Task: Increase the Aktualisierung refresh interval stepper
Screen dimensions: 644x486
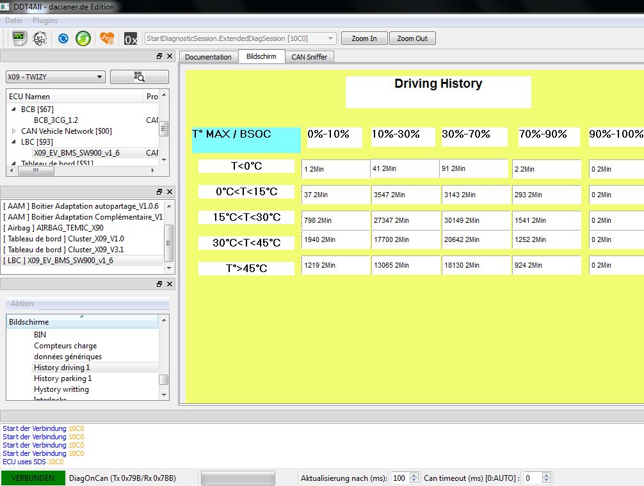Action: (414, 475)
